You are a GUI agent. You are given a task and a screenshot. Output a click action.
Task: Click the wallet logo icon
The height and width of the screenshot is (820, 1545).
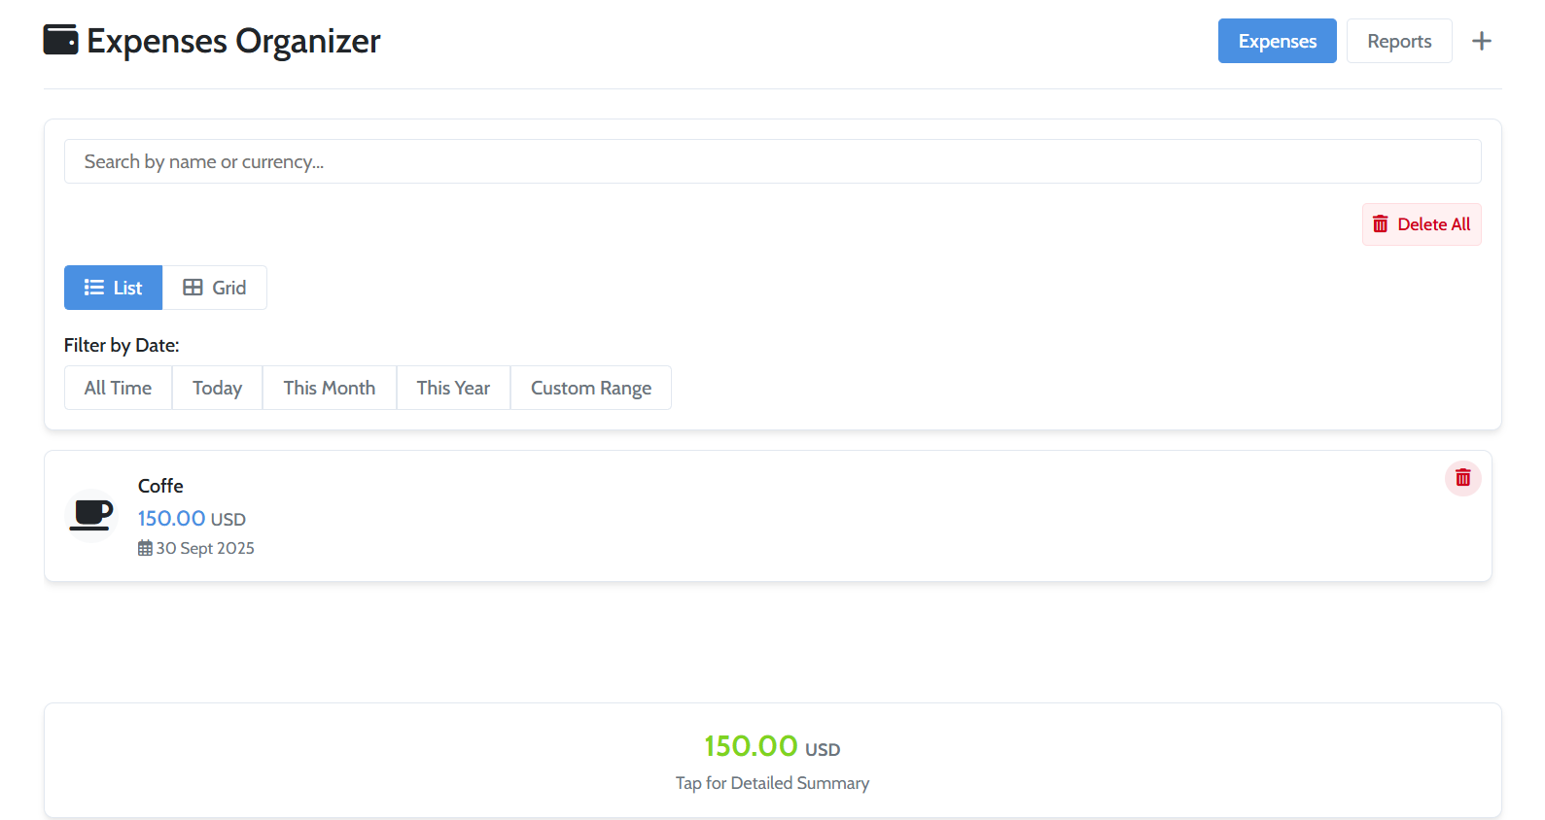pyautogui.click(x=60, y=40)
